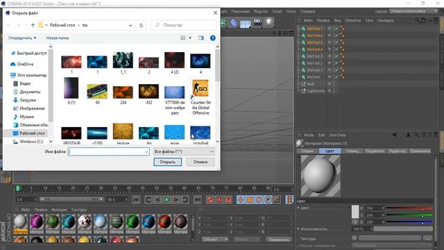Screen dimensions: 444x250
Task: Click the search icon in Object Manager
Action: 418,20
